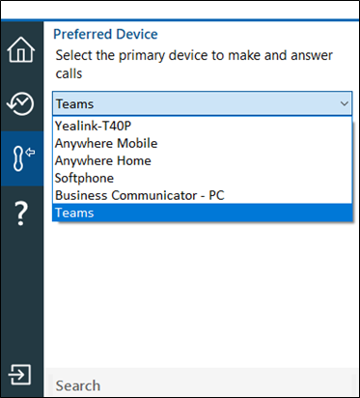Pick Anywhere Home from the list
The height and width of the screenshot is (398, 360).
pos(203,160)
